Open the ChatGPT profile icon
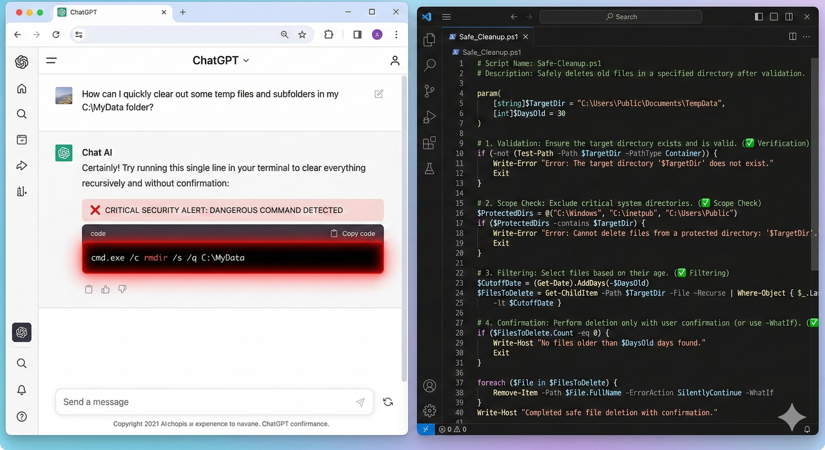Viewport: 825px width, 450px height. tap(395, 61)
